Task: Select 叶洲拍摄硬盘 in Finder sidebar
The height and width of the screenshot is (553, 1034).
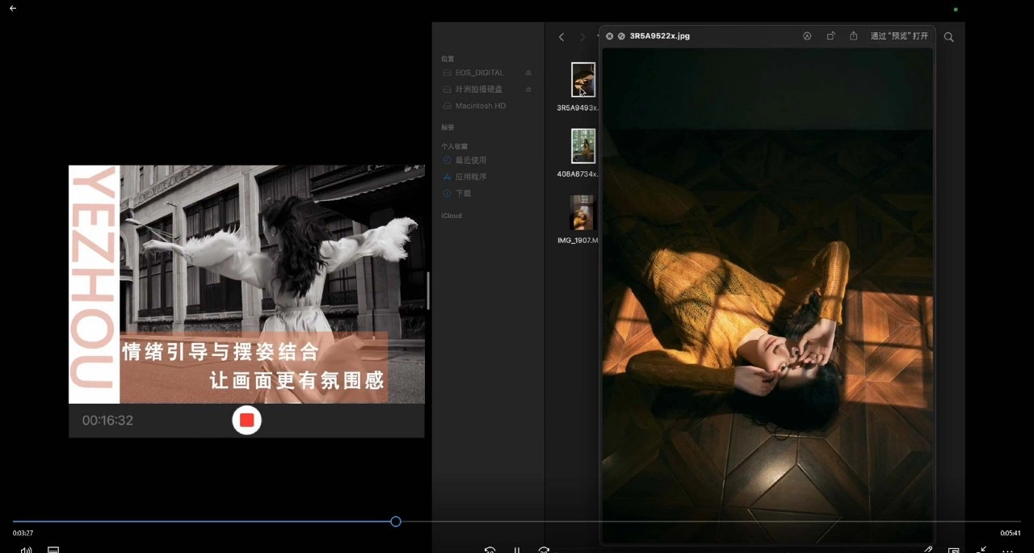Action: point(479,90)
